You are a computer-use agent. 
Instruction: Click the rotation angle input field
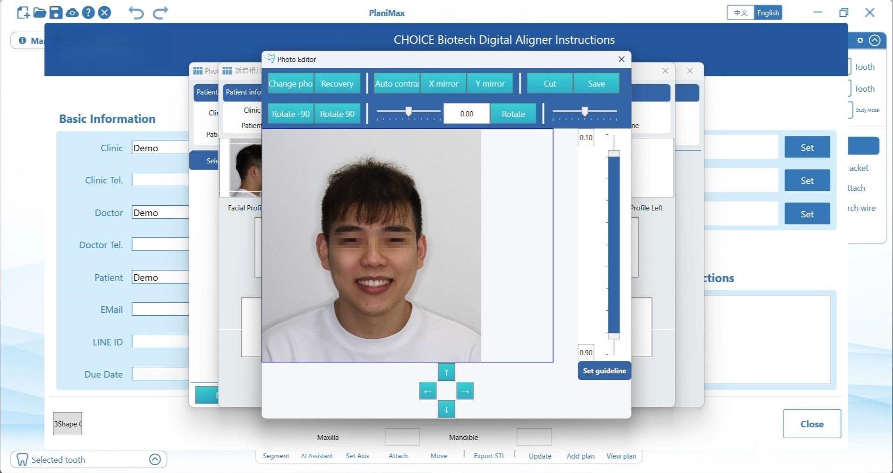[466, 114]
